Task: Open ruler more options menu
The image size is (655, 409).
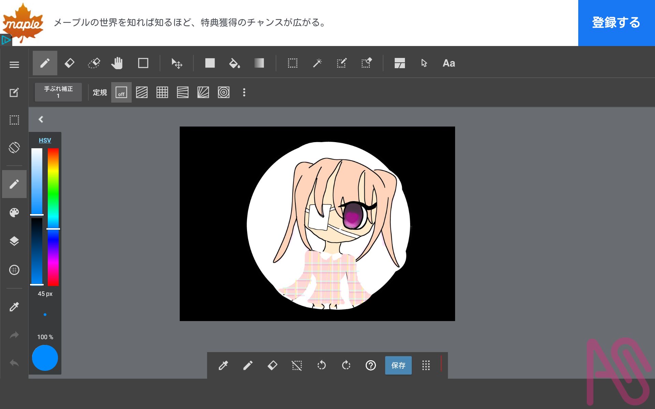Action: (244, 92)
